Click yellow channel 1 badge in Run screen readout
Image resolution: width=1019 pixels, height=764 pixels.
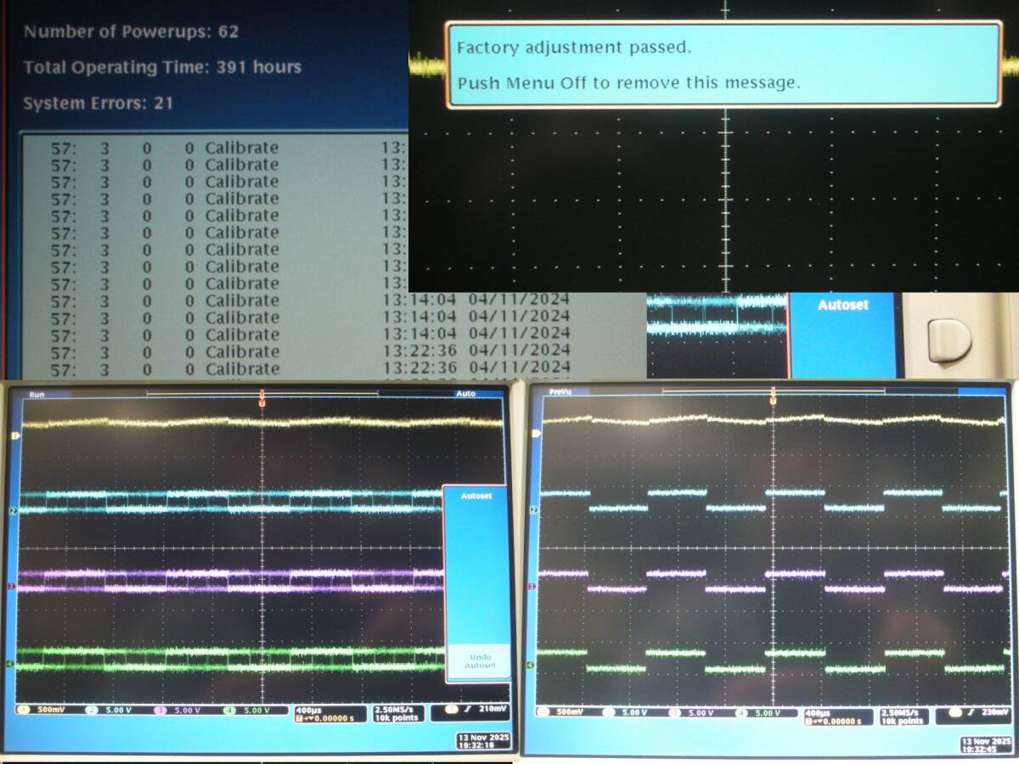pyautogui.click(x=24, y=710)
